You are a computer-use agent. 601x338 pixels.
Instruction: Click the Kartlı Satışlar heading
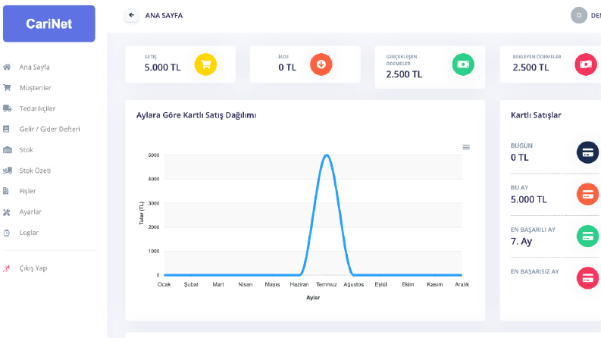[536, 115]
